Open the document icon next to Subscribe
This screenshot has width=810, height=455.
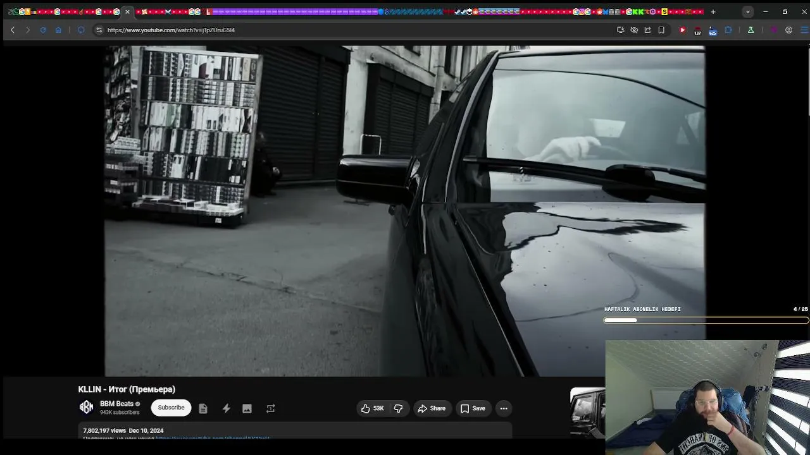(203, 408)
